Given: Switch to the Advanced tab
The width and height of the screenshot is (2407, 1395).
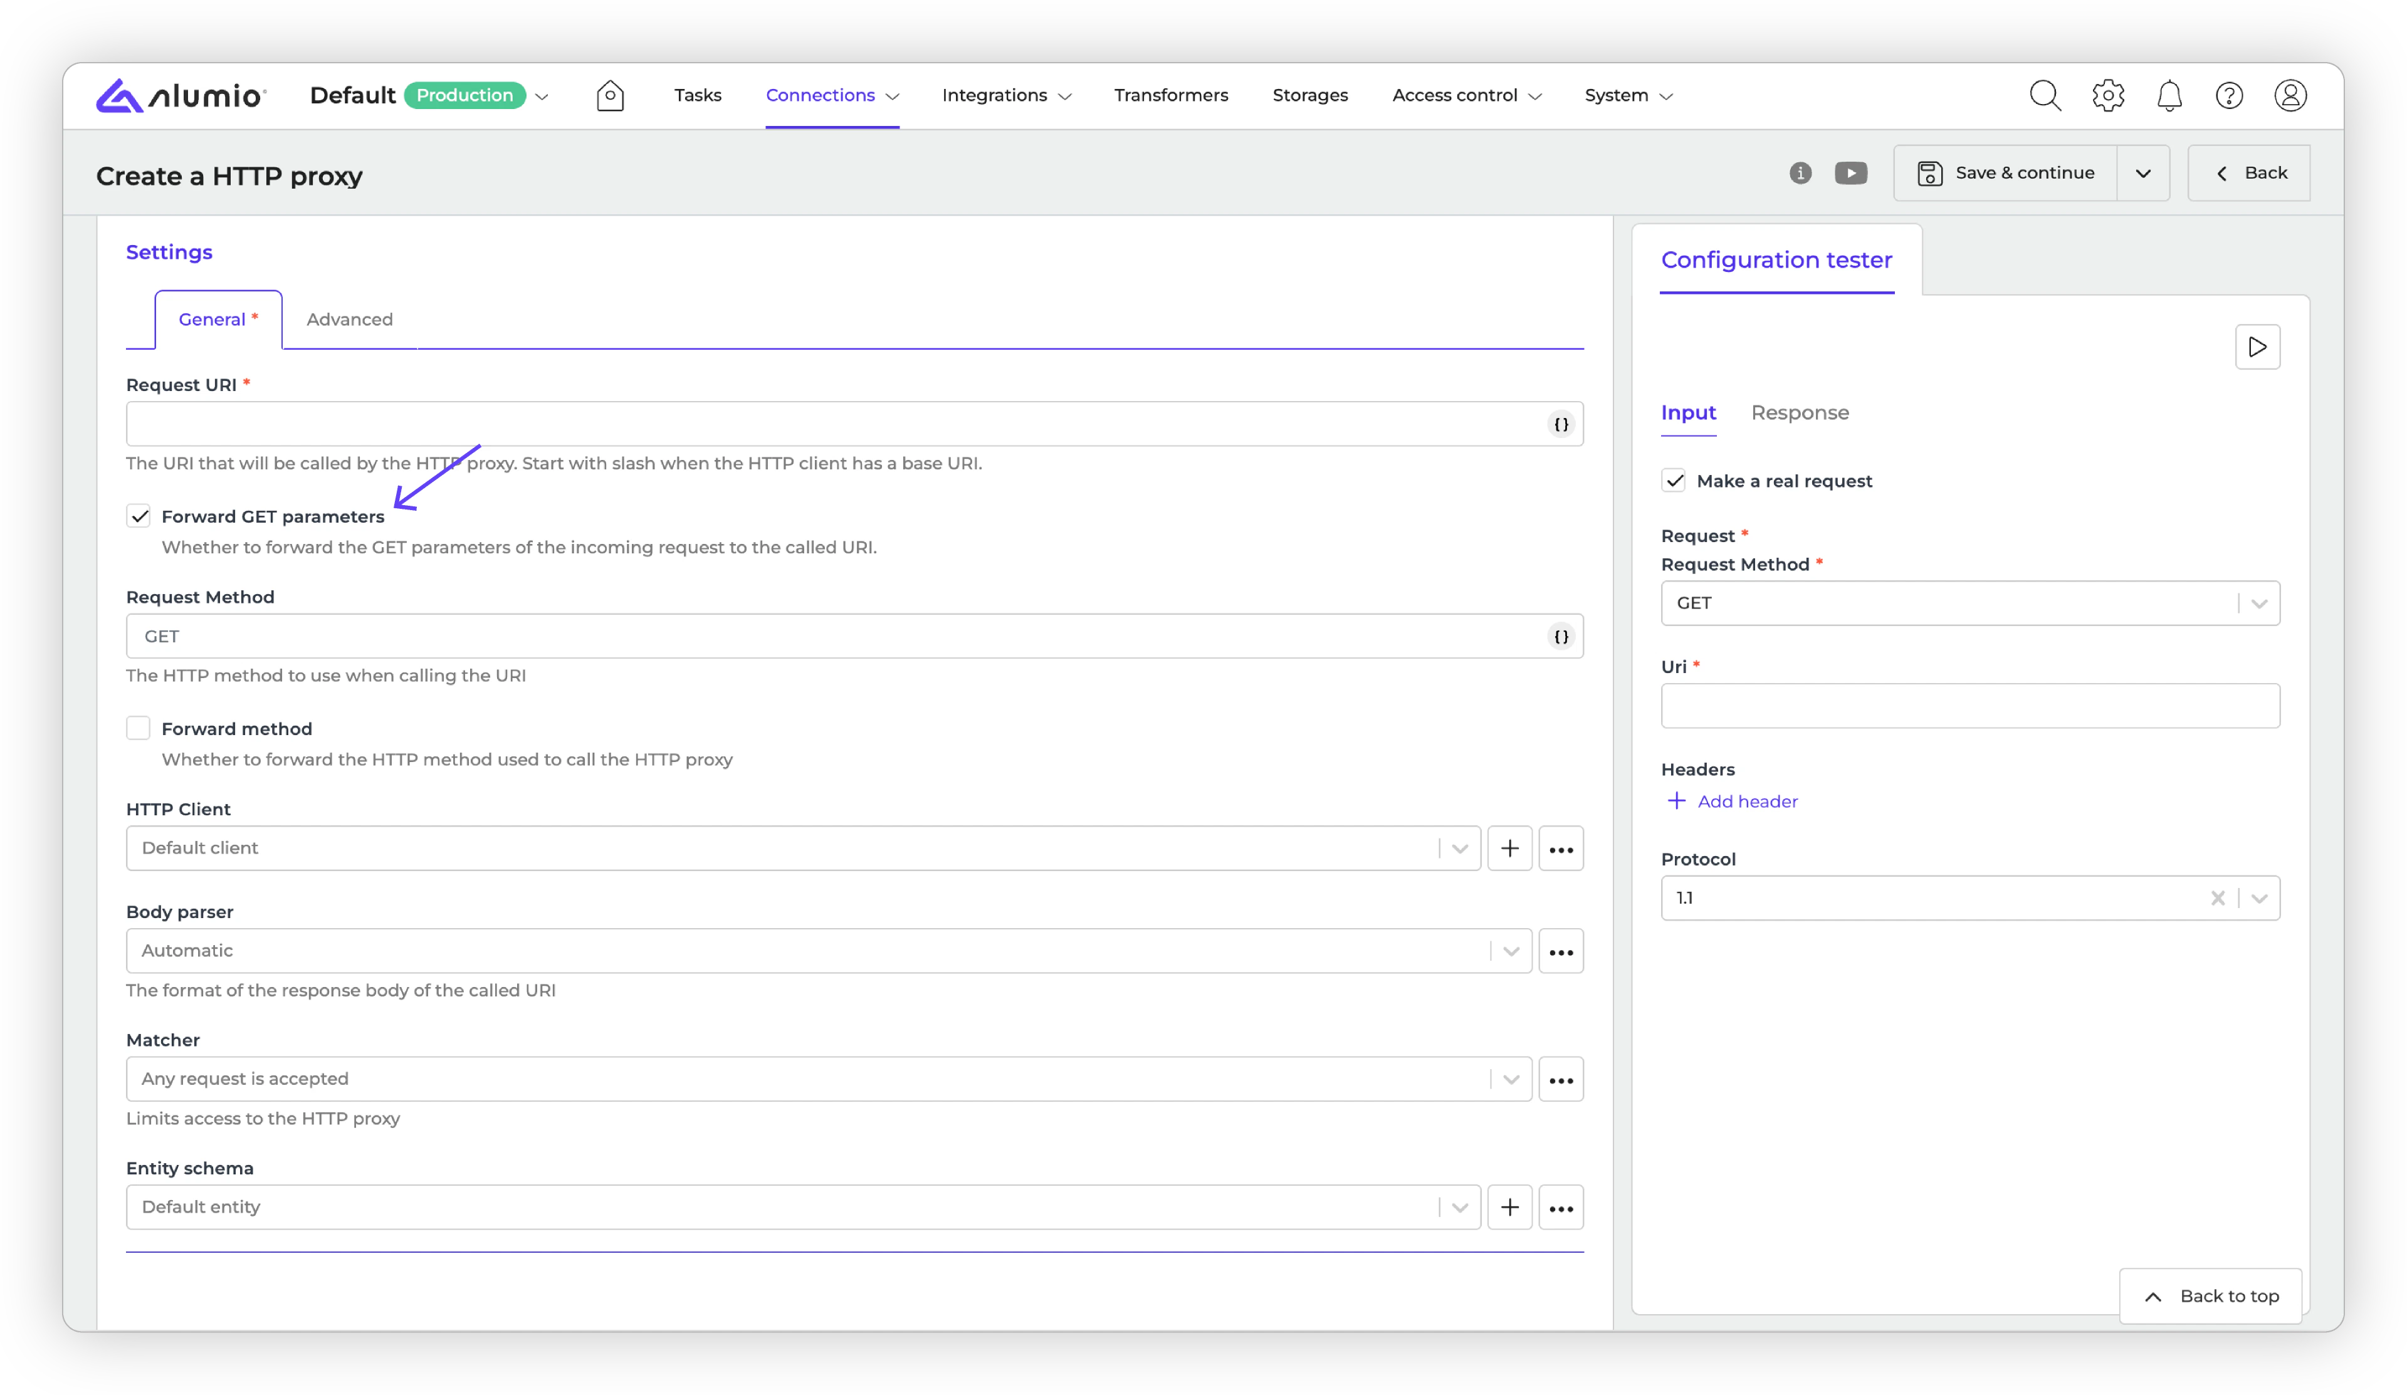Looking at the screenshot, I should [350, 320].
